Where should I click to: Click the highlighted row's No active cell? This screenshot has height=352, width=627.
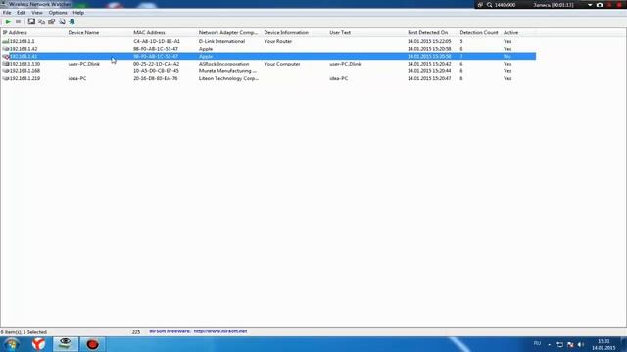click(x=507, y=57)
